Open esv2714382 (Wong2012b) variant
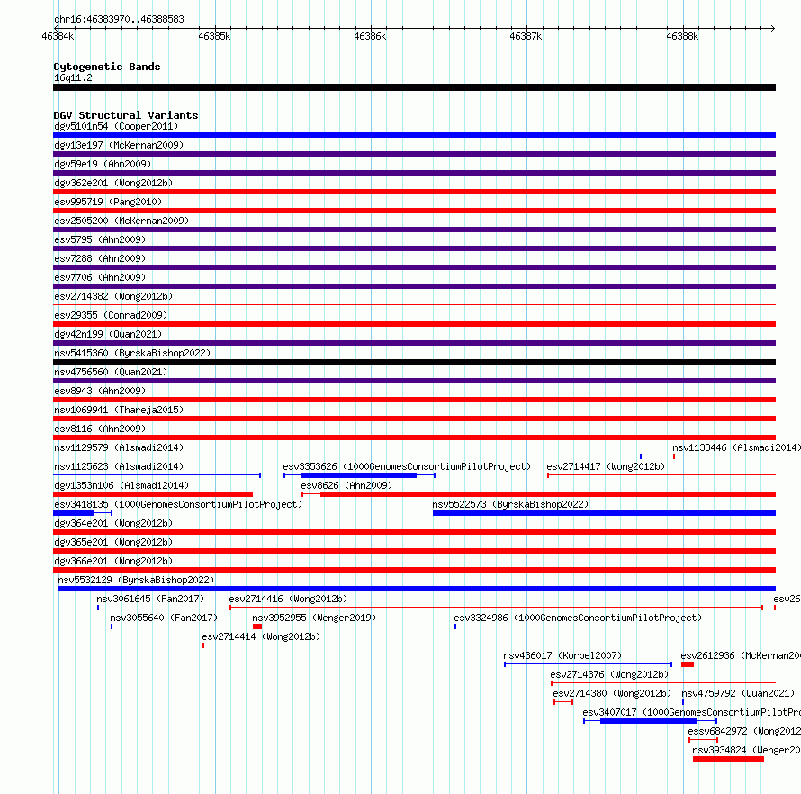This screenshot has width=801, height=794. 113,296
